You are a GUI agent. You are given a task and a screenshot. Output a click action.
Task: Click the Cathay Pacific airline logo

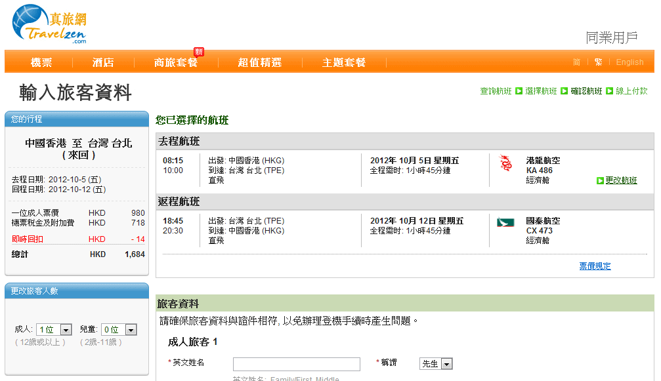click(505, 222)
